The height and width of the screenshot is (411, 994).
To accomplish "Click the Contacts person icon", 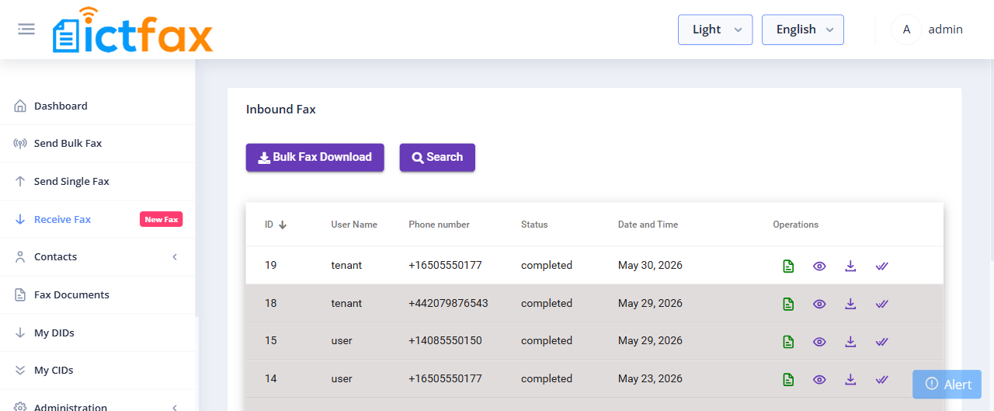I will 20,256.
